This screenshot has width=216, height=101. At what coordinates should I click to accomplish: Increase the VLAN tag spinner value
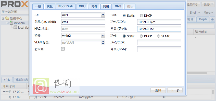click(103, 41)
